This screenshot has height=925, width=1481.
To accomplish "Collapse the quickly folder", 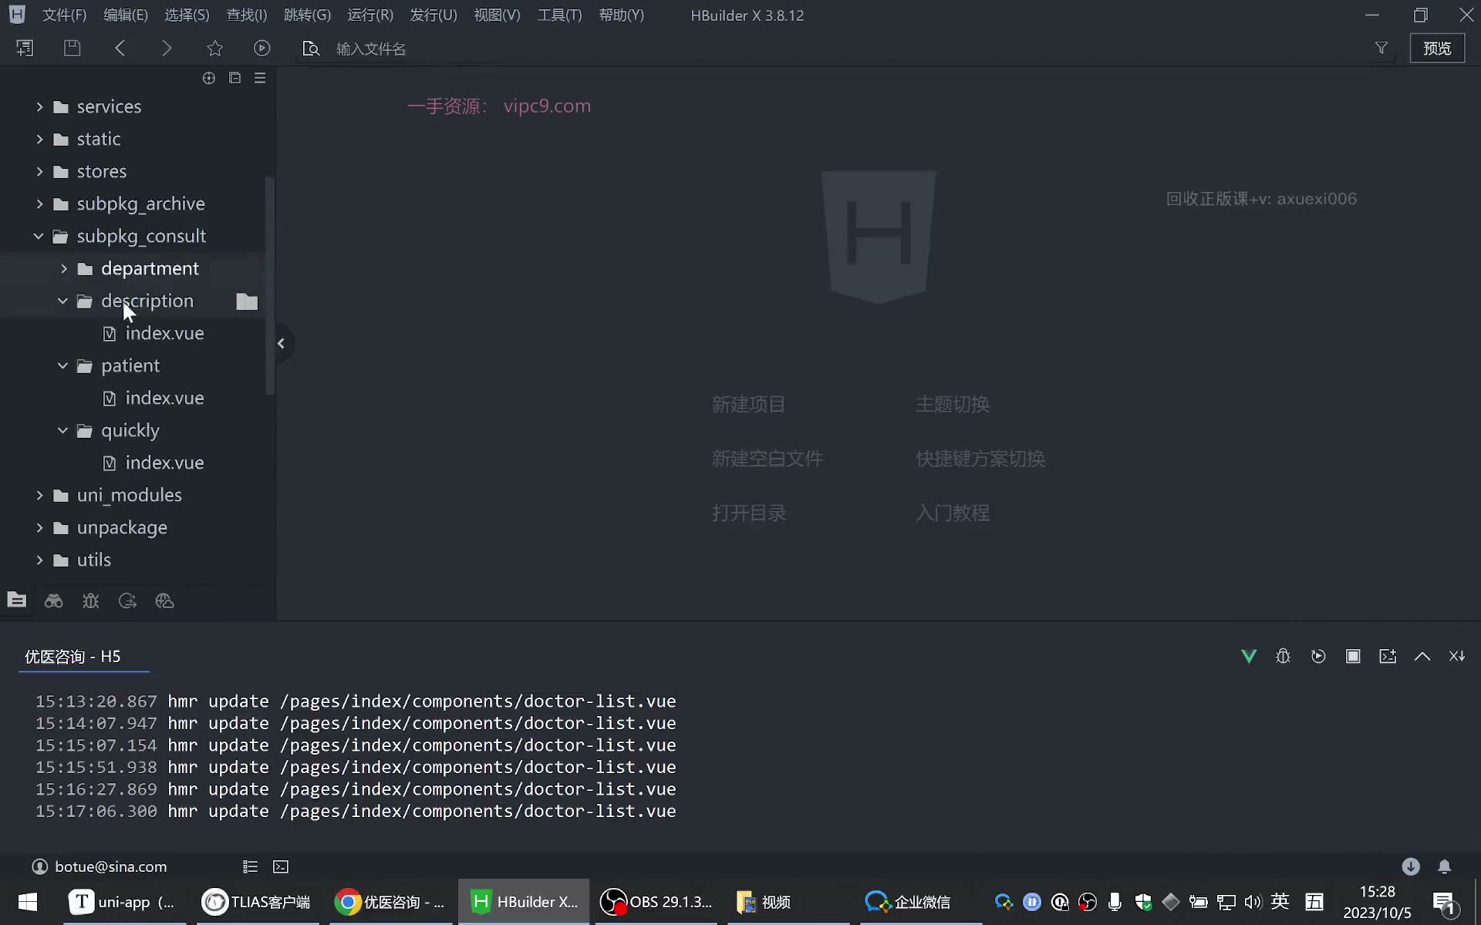I will point(63,430).
